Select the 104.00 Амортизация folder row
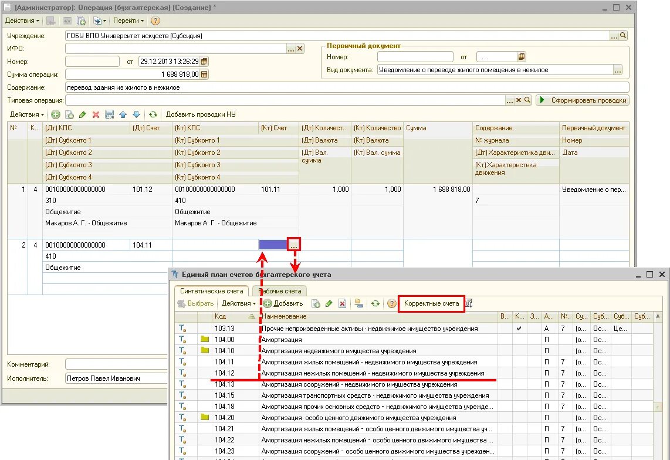 click(414, 340)
